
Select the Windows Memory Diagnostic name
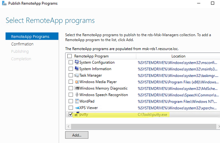[104, 88]
